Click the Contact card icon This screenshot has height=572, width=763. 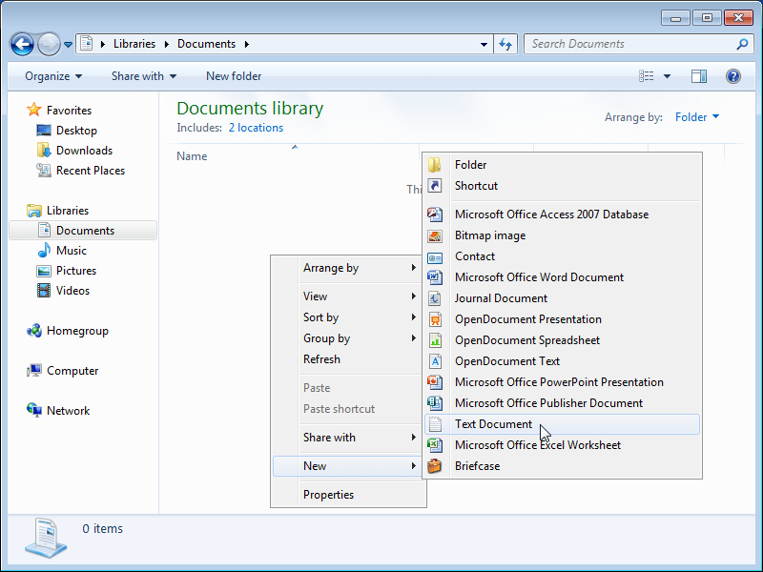(x=435, y=257)
